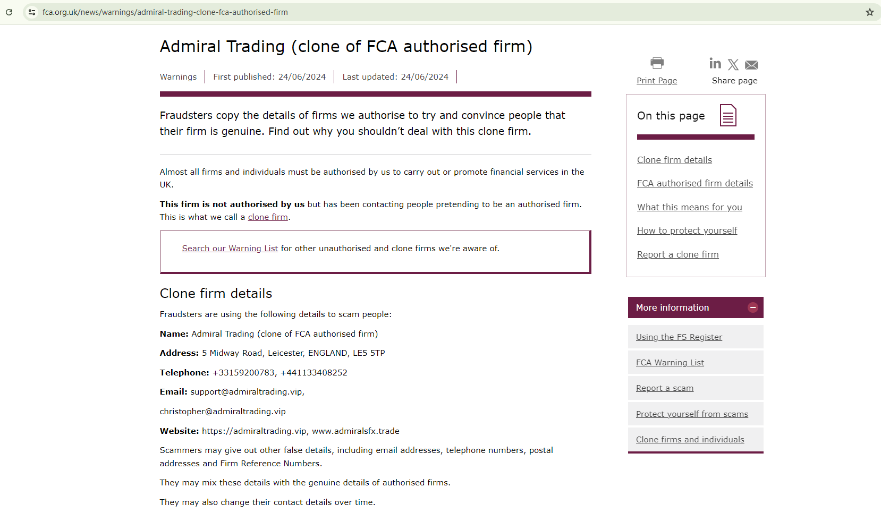Collapse the More information panel
881x513 pixels.
752,307
